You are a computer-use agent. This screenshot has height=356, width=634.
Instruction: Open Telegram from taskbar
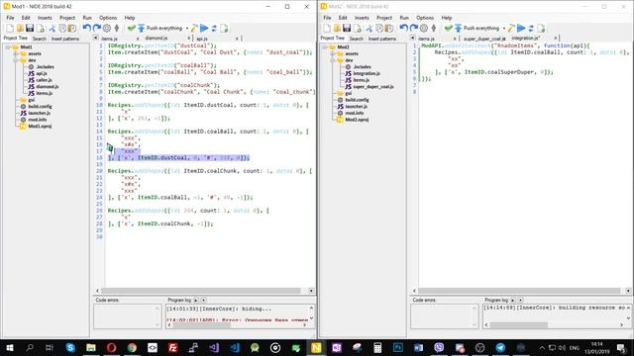click(500, 347)
